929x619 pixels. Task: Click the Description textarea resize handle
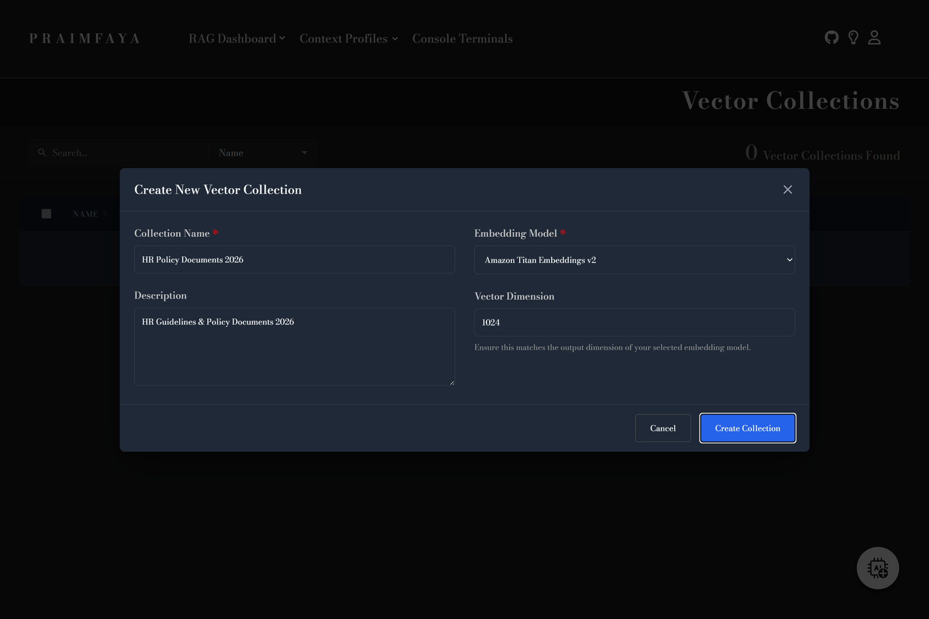click(x=452, y=383)
